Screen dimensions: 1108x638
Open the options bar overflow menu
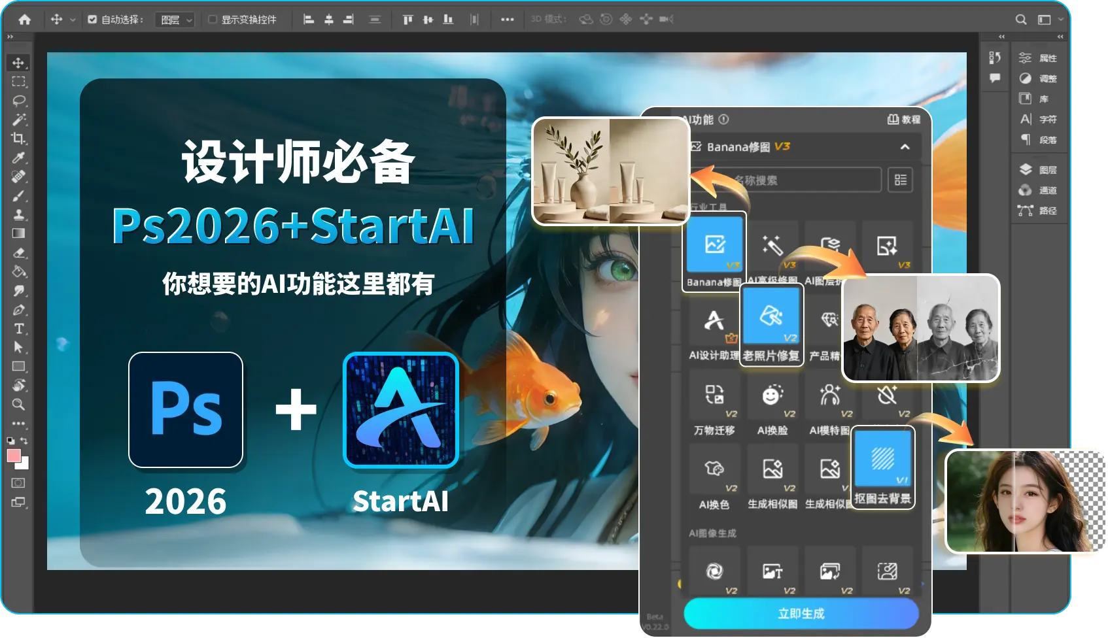508,20
